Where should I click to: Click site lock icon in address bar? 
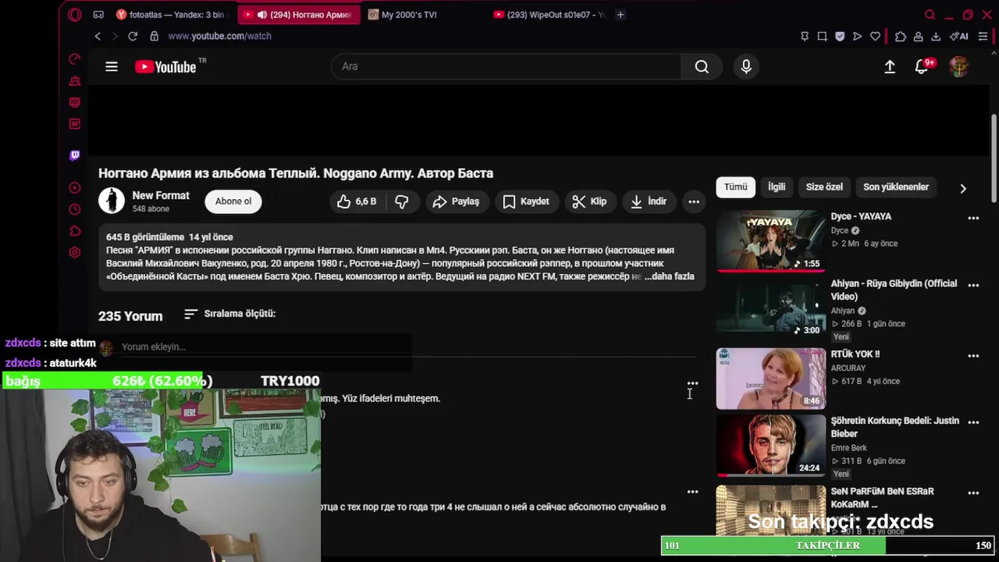point(155,36)
